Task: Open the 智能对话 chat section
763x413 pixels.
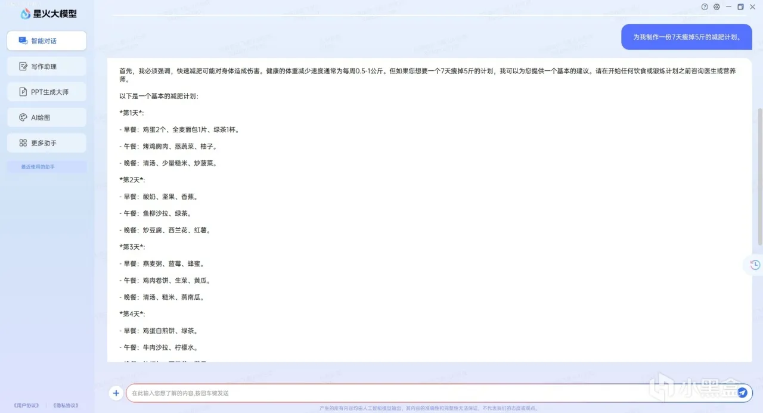Action: [46, 41]
